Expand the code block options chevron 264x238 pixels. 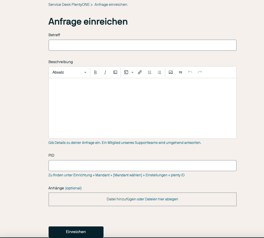(x=132, y=72)
